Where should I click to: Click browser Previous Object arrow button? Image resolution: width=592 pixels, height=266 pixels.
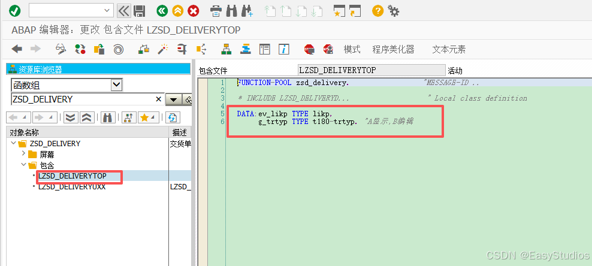[x=19, y=117]
